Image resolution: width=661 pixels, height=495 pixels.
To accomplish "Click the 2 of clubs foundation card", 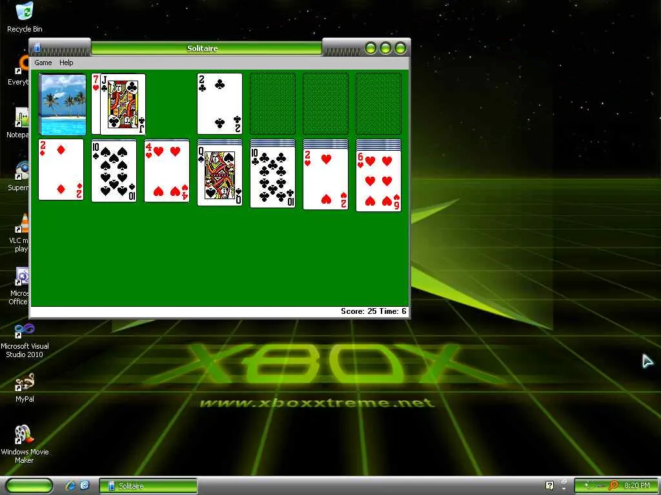I will click(x=219, y=104).
